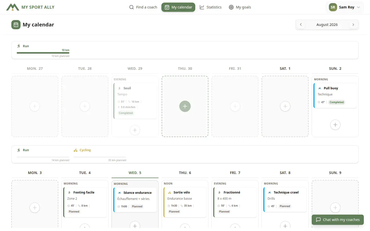The height and width of the screenshot is (231, 370).
Task: Open the Statistics page
Action: [x=211, y=7]
